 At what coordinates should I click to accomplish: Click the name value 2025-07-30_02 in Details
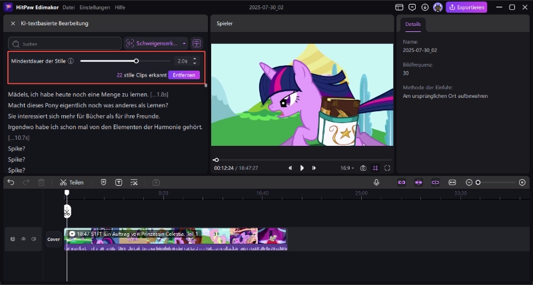(x=420, y=50)
